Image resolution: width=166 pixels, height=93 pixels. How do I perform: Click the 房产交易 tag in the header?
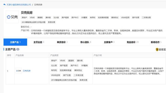pos(136,17)
